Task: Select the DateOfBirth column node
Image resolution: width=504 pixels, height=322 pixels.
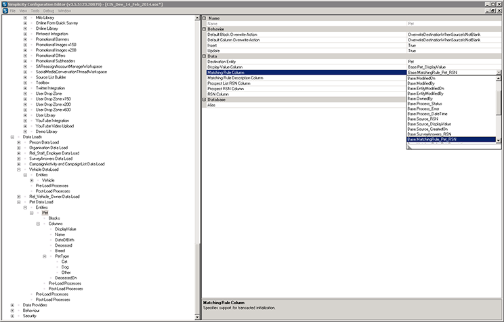Action: tap(64, 240)
